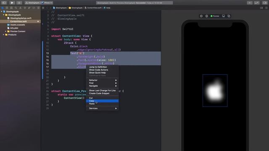Open the Test navigator diamond tab
Image resolution: width=269 pixels, height=151 pixels.
(25, 8)
